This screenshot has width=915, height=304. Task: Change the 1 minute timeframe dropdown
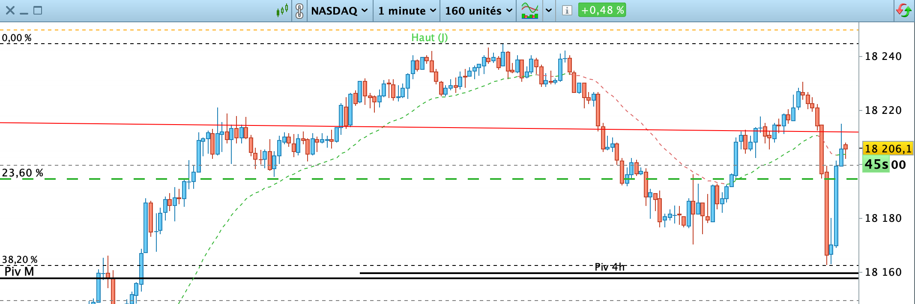coord(407,11)
